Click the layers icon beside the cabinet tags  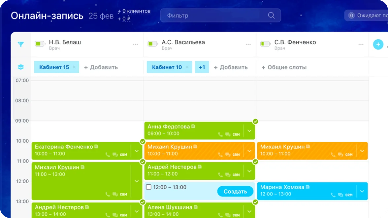[21, 67]
